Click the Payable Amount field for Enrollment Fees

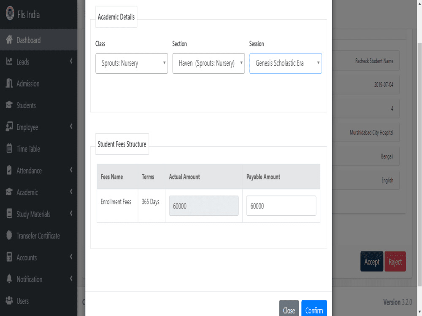pyautogui.click(x=281, y=205)
